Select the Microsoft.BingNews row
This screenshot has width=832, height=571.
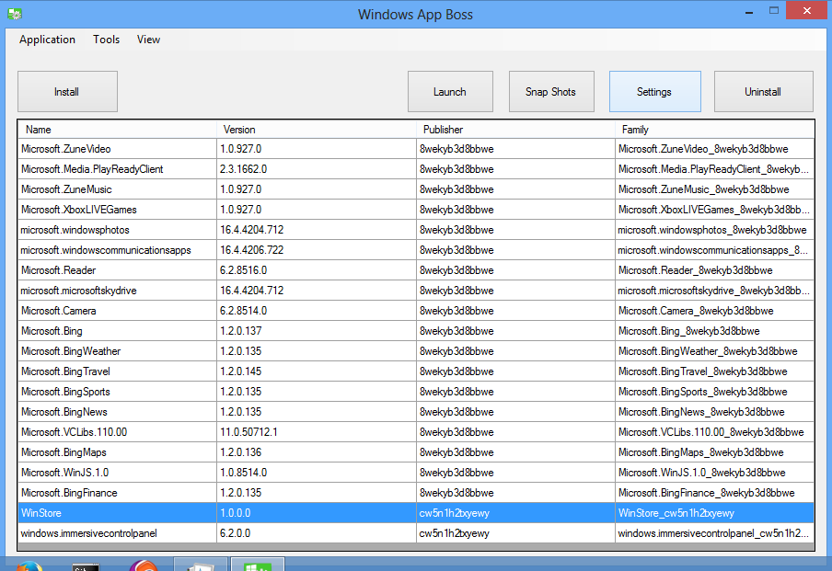click(416, 412)
